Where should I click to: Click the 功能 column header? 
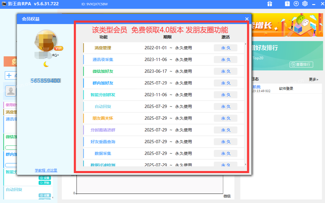click(103, 37)
